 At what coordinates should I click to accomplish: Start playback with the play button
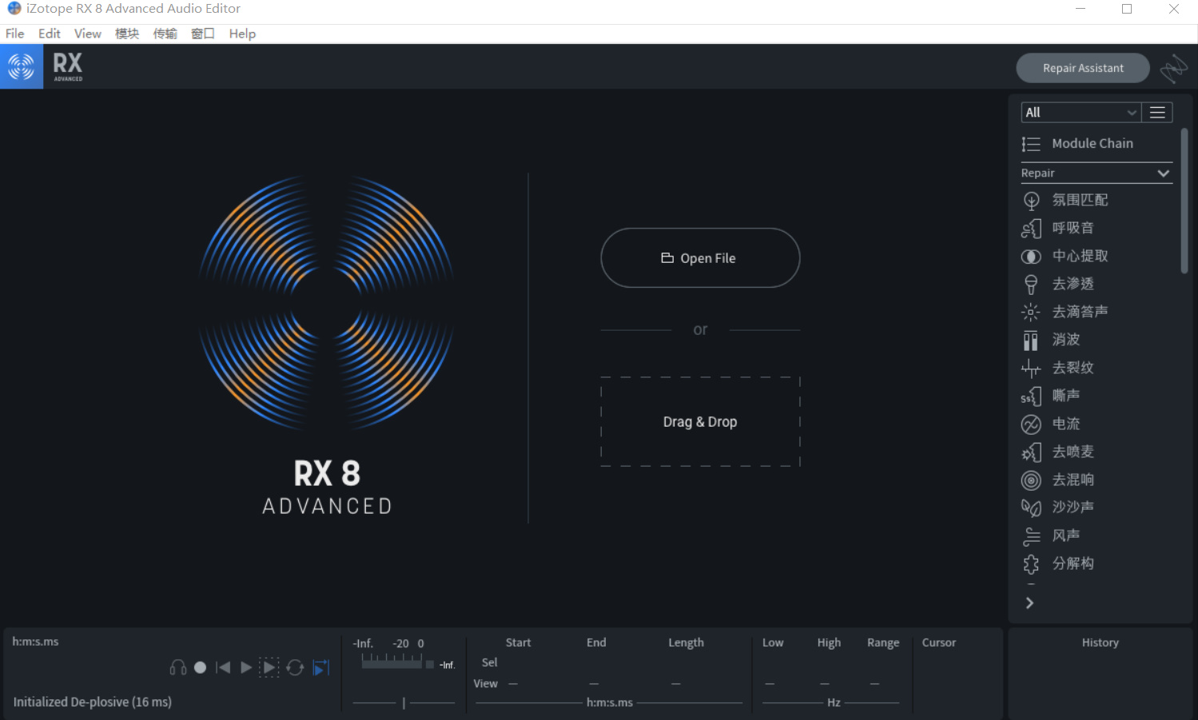[x=246, y=667]
